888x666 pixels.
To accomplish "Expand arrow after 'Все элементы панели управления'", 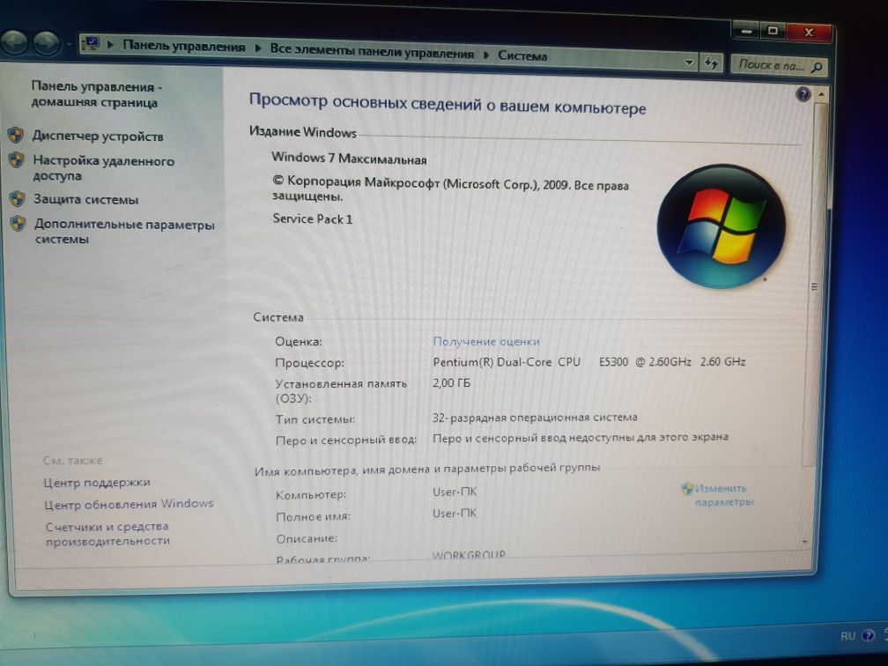I will click(486, 55).
